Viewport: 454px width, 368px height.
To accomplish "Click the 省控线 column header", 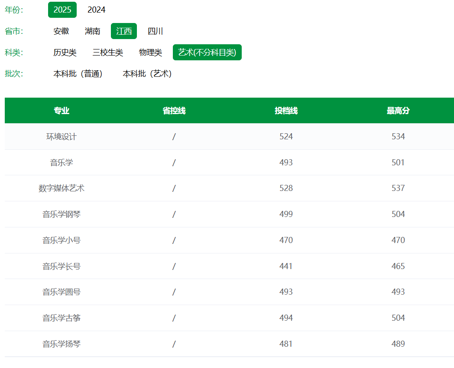I will [x=174, y=111].
